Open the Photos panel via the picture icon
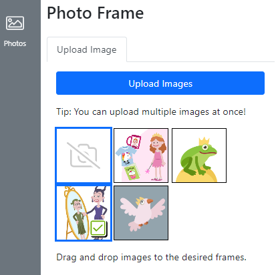 [15, 23]
